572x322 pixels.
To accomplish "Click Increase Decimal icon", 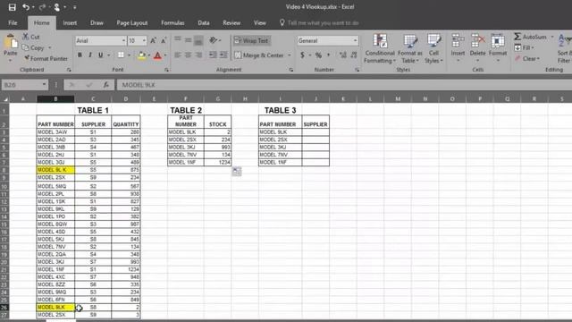I will pyautogui.click(x=342, y=55).
